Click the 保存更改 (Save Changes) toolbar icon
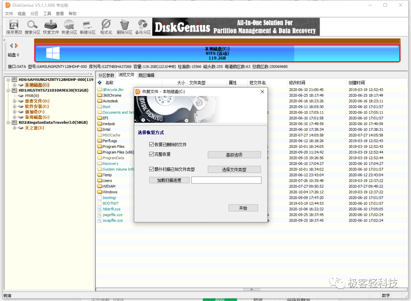The width and height of the screenshot is (411, 301). point(14,27)
